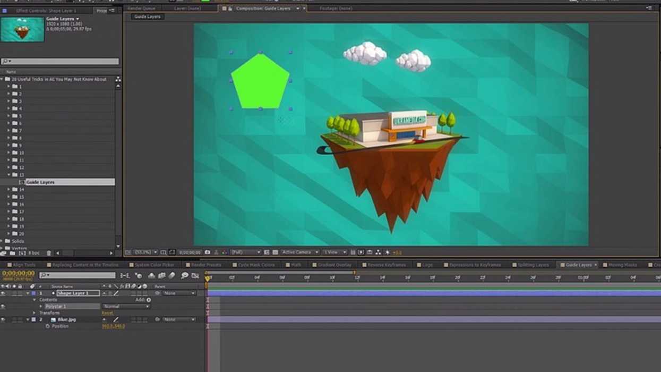
Task: Expand the Transform property group
Action: tap(35, 313)
